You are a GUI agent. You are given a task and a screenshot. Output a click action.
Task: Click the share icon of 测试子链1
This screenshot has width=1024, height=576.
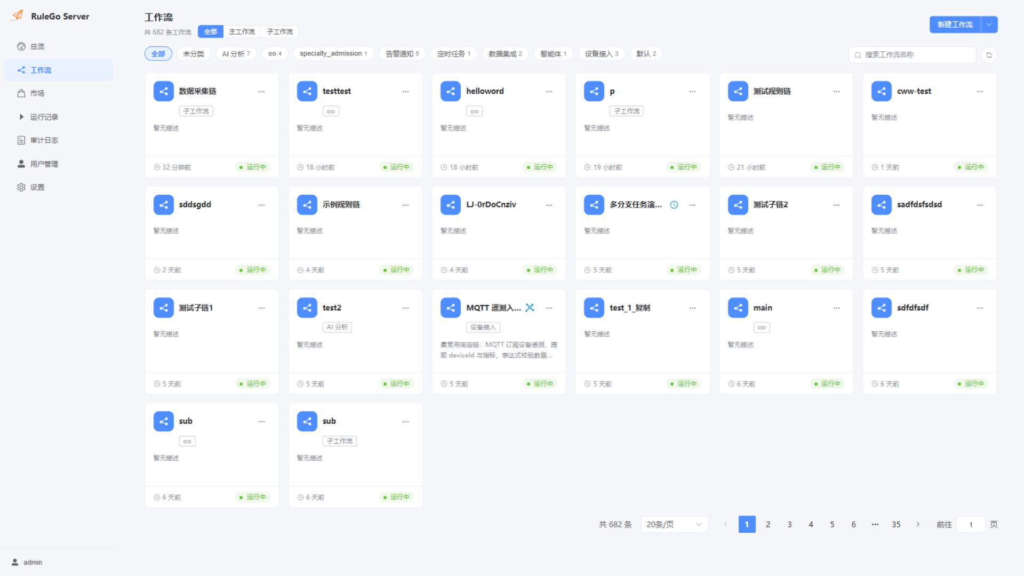(164, 308)
